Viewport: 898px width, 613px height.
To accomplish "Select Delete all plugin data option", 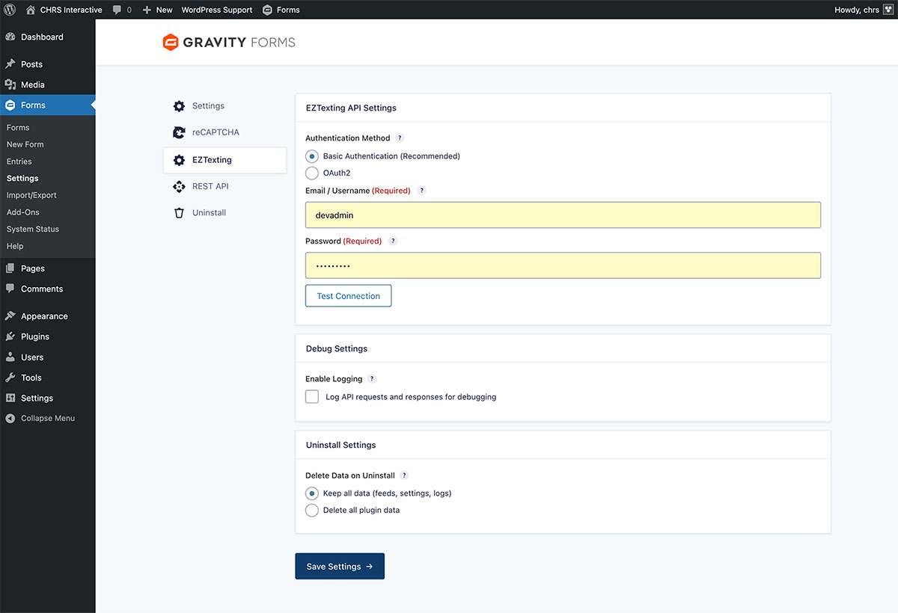I will pos(312,510).
